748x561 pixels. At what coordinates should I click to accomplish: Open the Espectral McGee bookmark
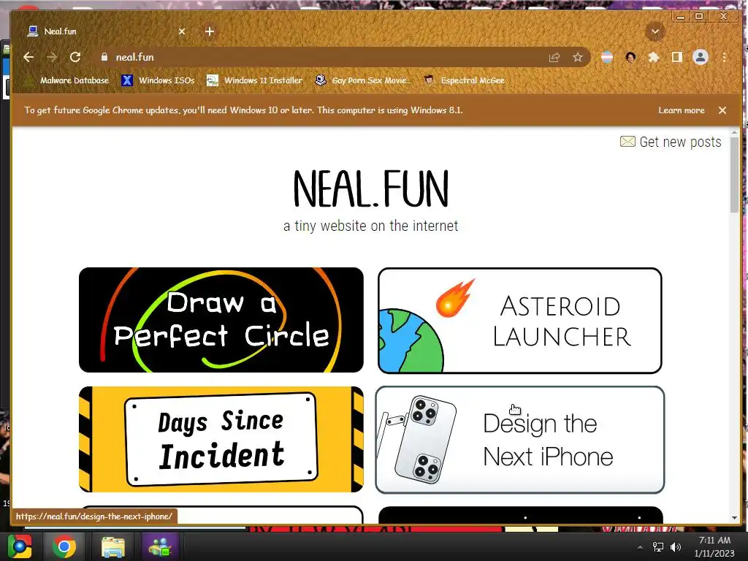[464, 80]
